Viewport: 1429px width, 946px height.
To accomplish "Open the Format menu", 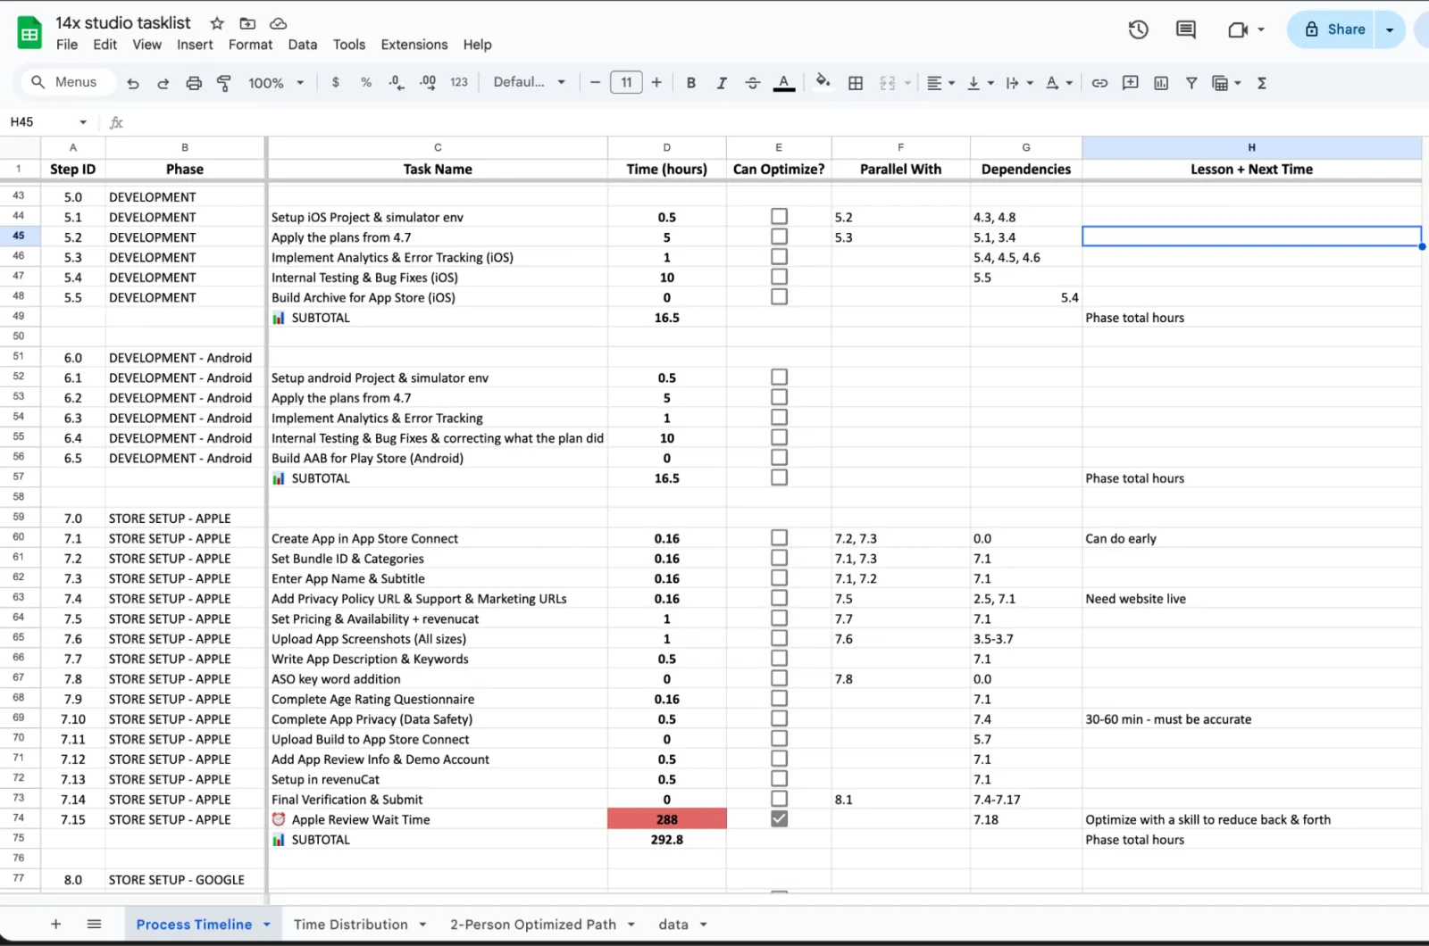I will coord(250,45).
